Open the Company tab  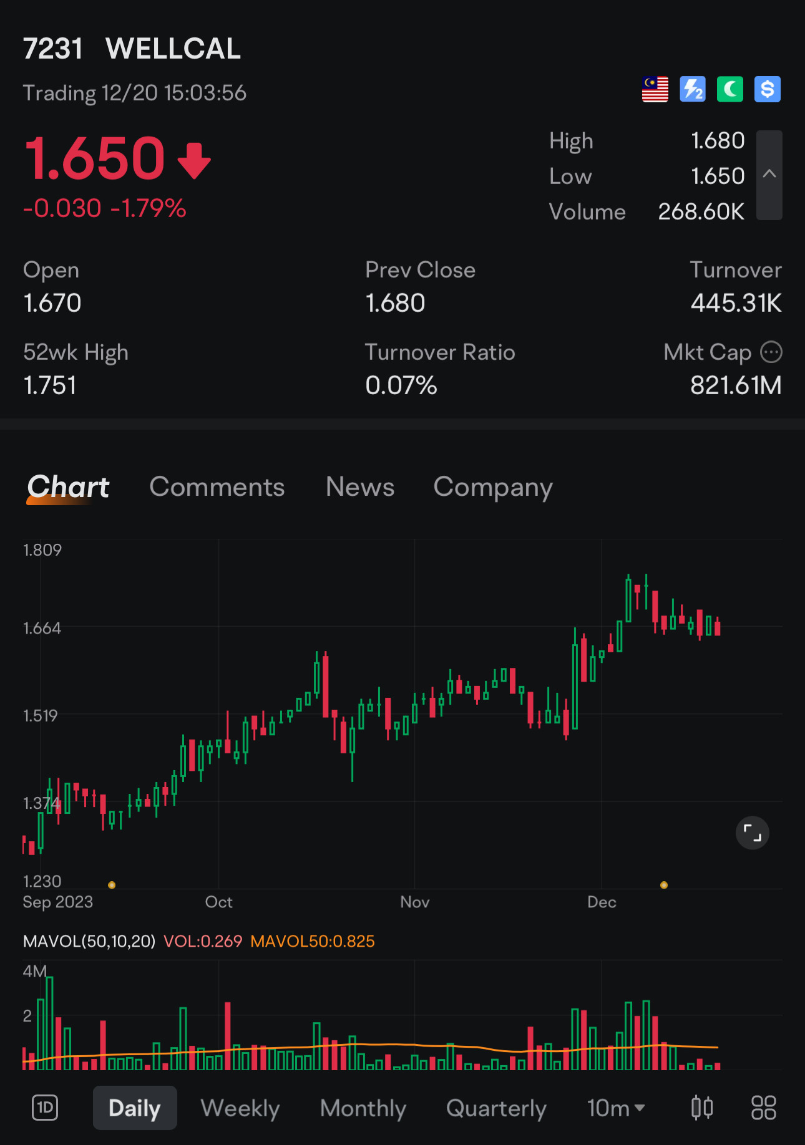point(493,488)
